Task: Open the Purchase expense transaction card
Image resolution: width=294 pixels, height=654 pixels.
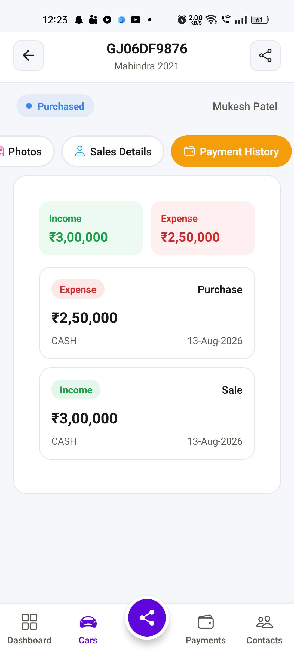Action: pos(147,313)
